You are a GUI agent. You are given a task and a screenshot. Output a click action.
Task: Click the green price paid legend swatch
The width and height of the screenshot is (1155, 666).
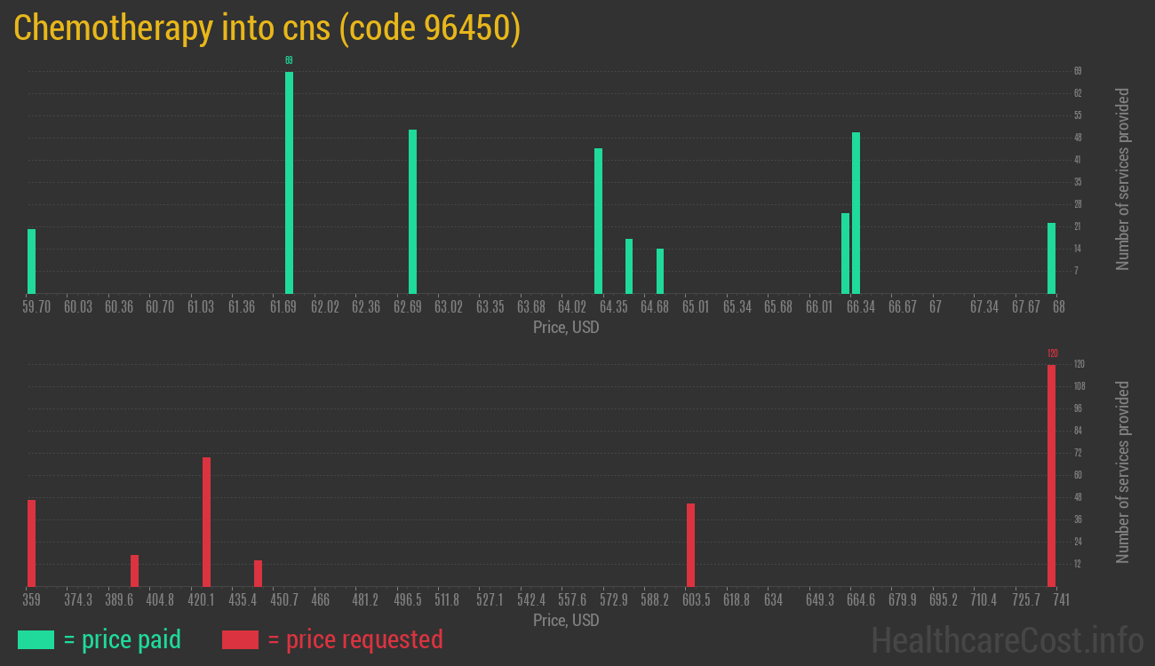[36, 639]
